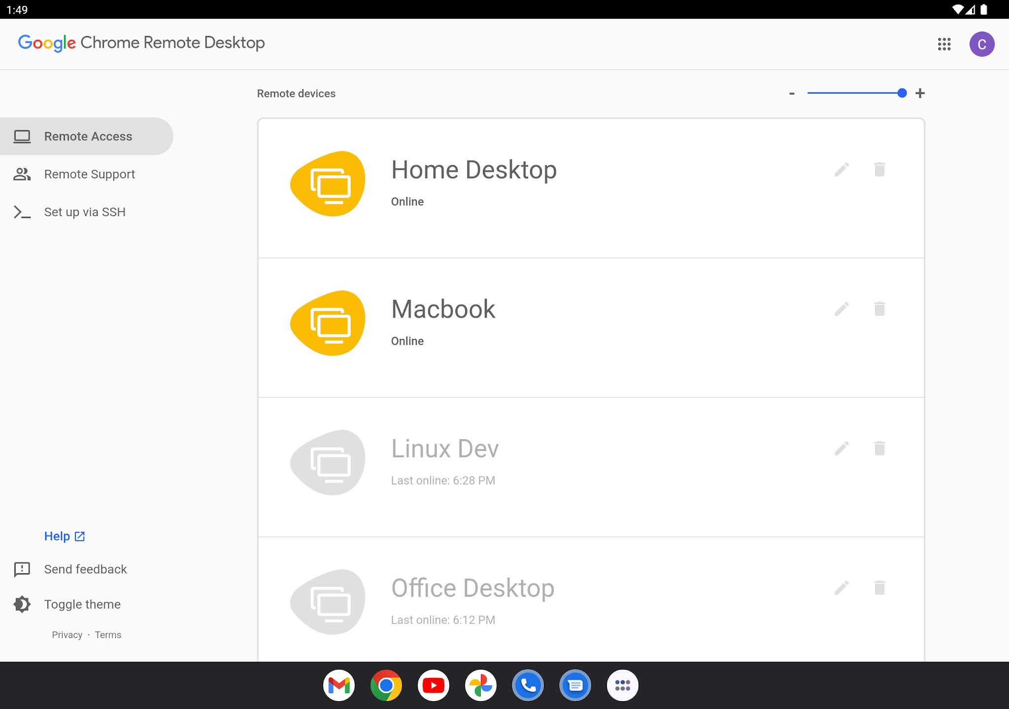Open the Privacy link
This screenshot has width=1009, height=709.
point(67,635)
